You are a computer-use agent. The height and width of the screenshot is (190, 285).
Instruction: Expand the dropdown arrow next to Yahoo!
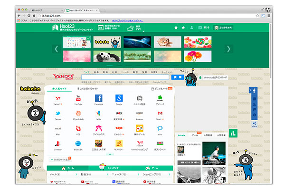tap(61, 104)
